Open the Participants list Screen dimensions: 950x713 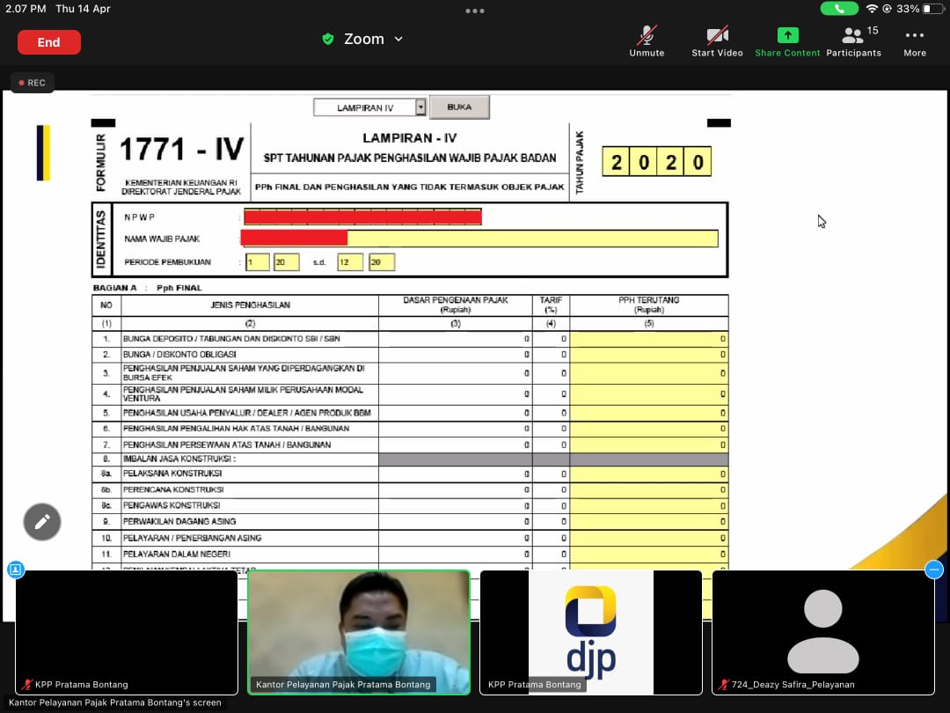point(853,40)
